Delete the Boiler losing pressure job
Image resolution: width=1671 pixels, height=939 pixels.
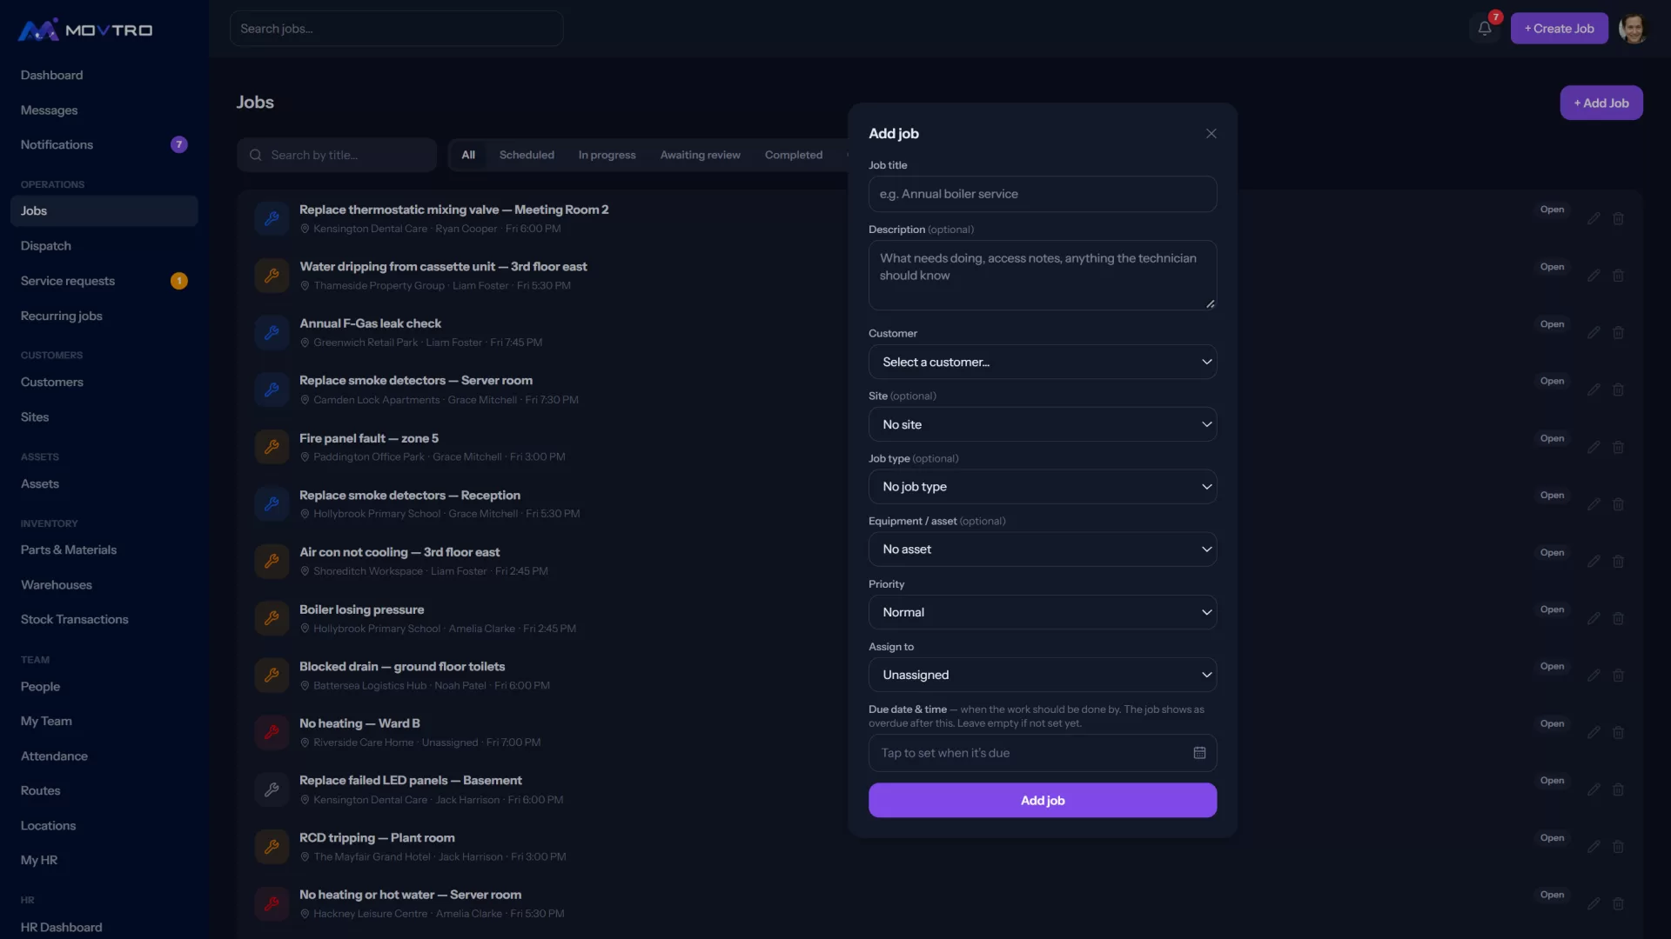coord(1618,618)
